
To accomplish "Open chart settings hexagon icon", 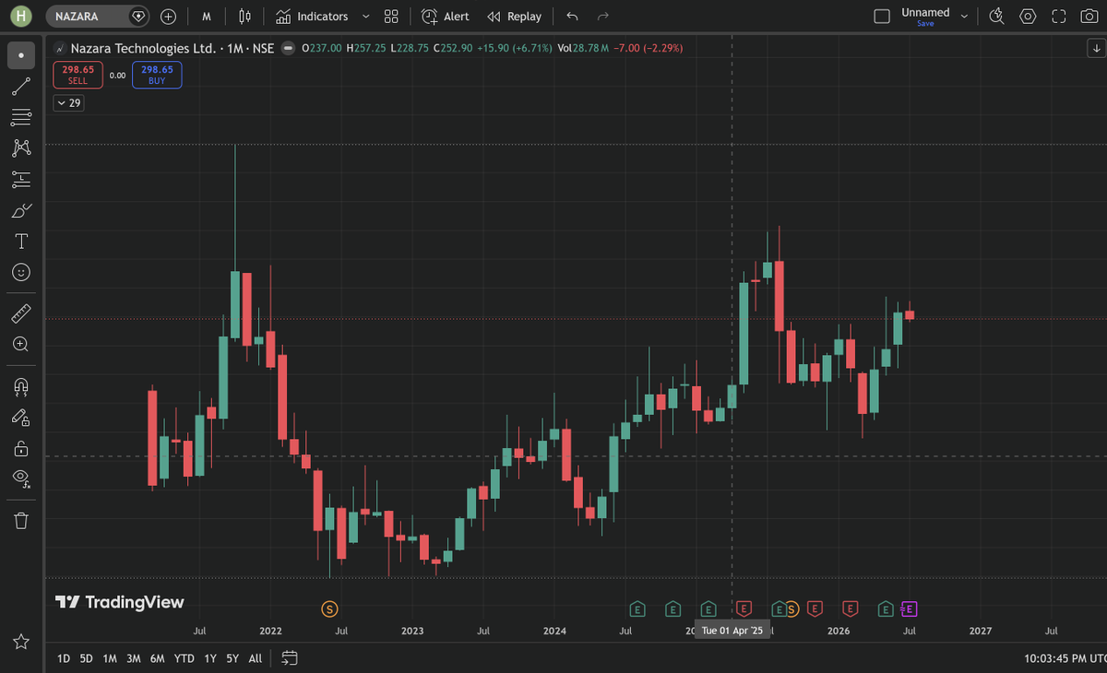I will (1028, 17).
